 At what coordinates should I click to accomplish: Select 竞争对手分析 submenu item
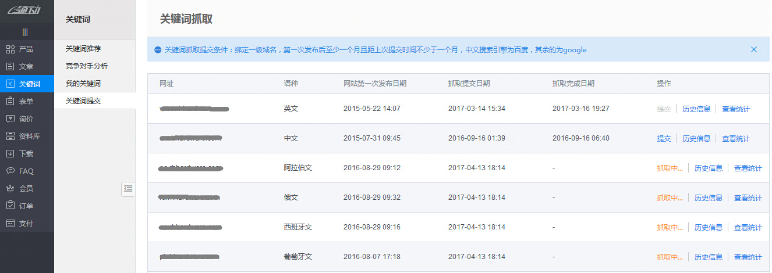(87, 66)
